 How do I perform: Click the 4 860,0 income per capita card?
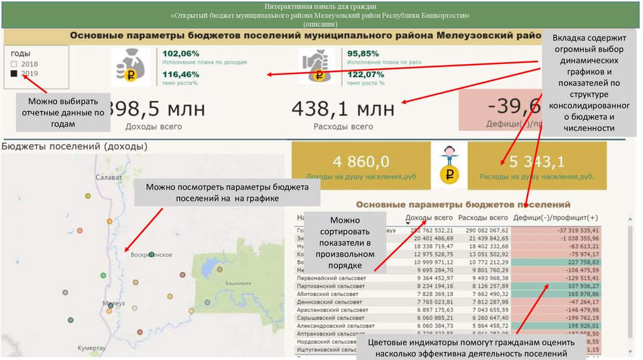pyautogui.click(x=361, y=166)
